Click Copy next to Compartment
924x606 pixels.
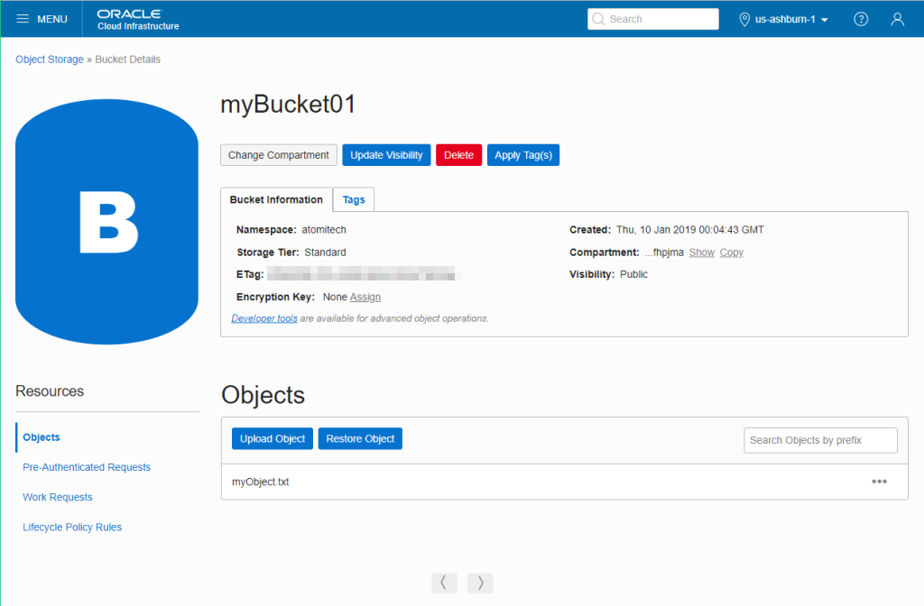click(x=731, y=252)
